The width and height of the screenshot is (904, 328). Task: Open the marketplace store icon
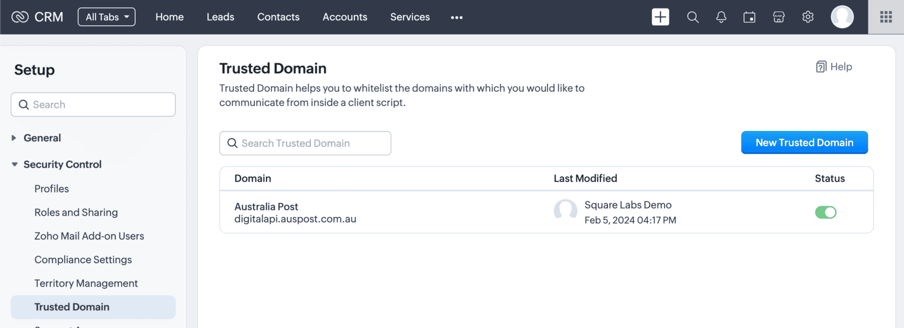click(x=779, y=17)
